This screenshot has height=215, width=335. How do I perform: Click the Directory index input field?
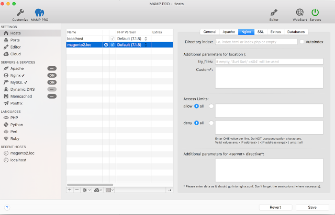256,42
